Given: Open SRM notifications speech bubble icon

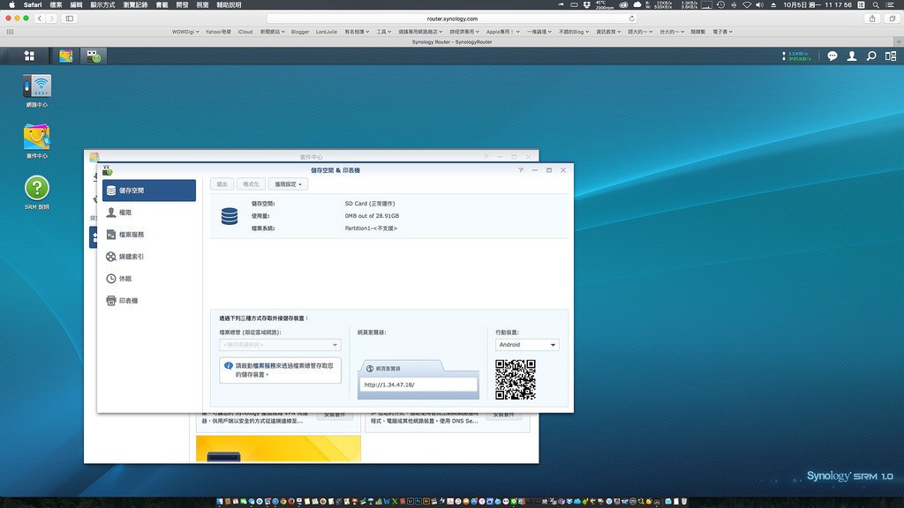Looking at the screenshot, I should pyautogui.click(x=832, y=56).
